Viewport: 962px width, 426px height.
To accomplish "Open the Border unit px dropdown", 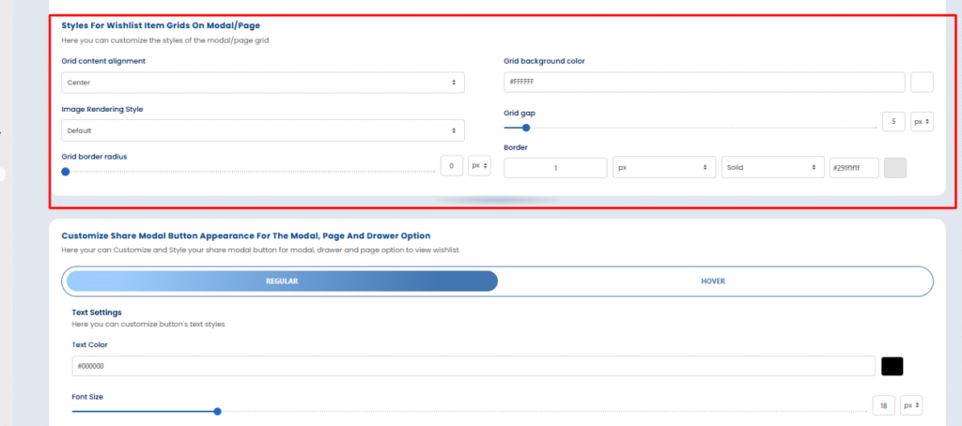I will [x=664, y=167].
